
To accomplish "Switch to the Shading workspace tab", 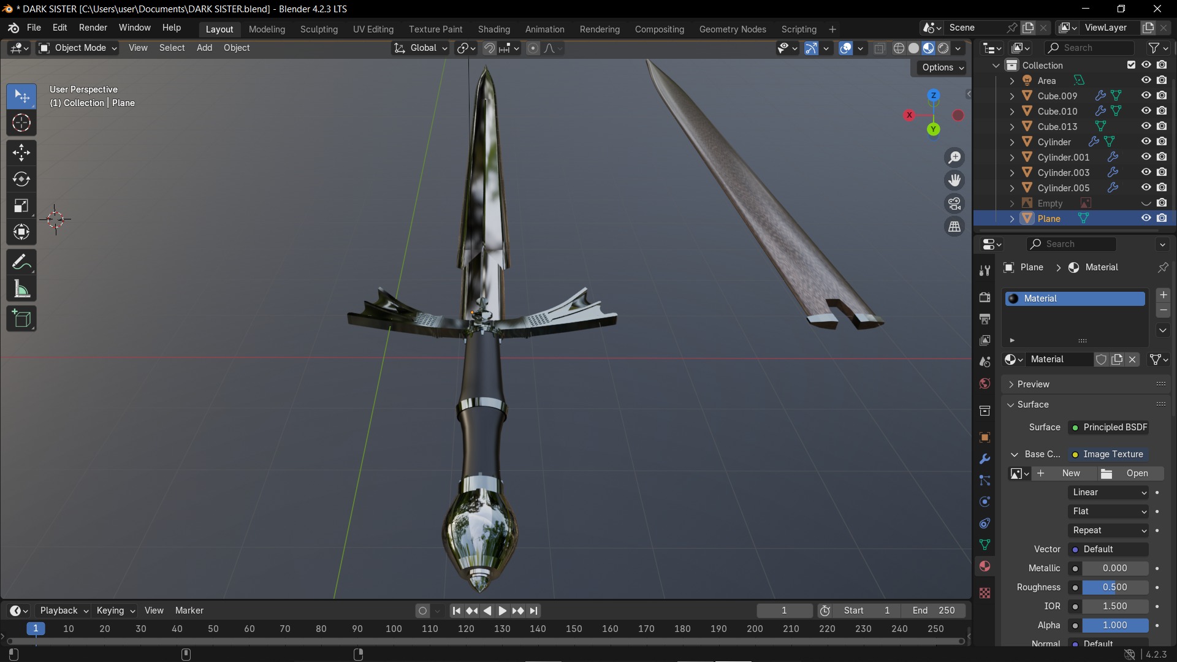I will [x=493, y=29].
